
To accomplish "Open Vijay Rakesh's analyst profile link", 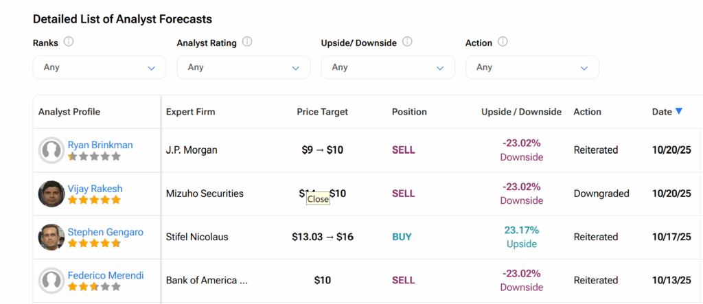I will pos(95,189).
